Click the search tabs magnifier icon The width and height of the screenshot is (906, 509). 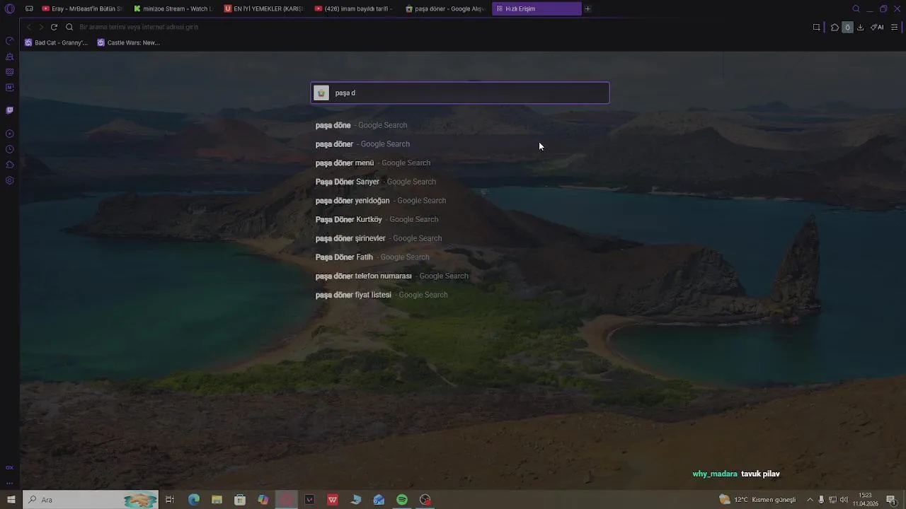click(856, 8)
